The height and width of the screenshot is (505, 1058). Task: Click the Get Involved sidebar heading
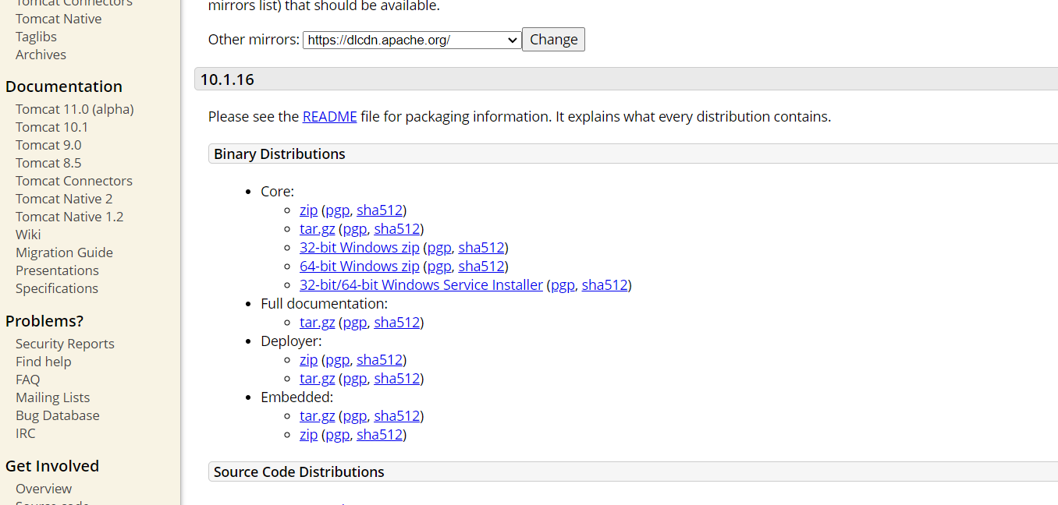pos(52,466)
